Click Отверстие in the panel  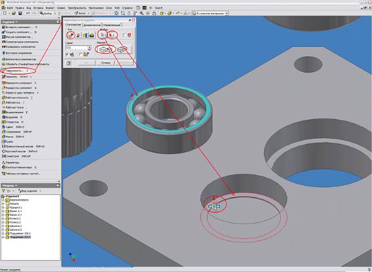click(x=12, y=122)
